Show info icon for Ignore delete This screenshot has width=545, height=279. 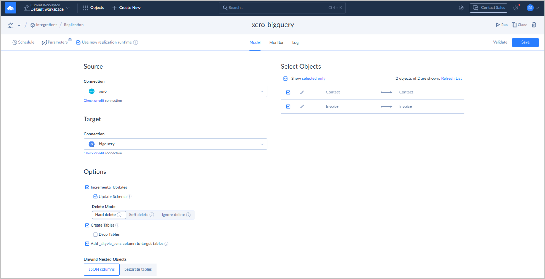(x=188, y=215)
